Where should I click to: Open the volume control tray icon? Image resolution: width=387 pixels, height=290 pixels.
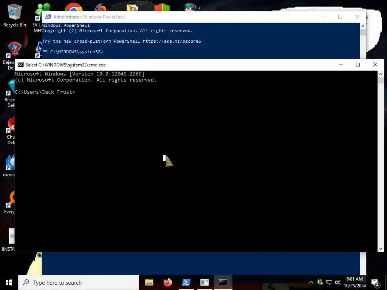[338, 282]
